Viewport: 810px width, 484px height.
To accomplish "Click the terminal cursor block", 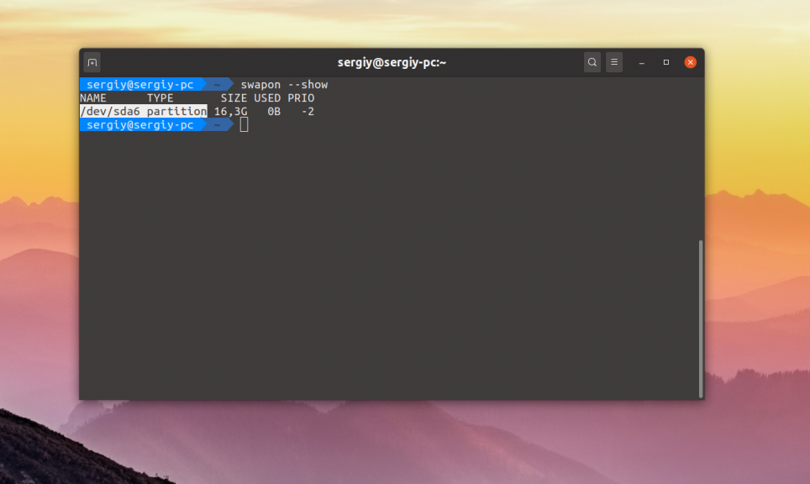I will coord(244,125).
